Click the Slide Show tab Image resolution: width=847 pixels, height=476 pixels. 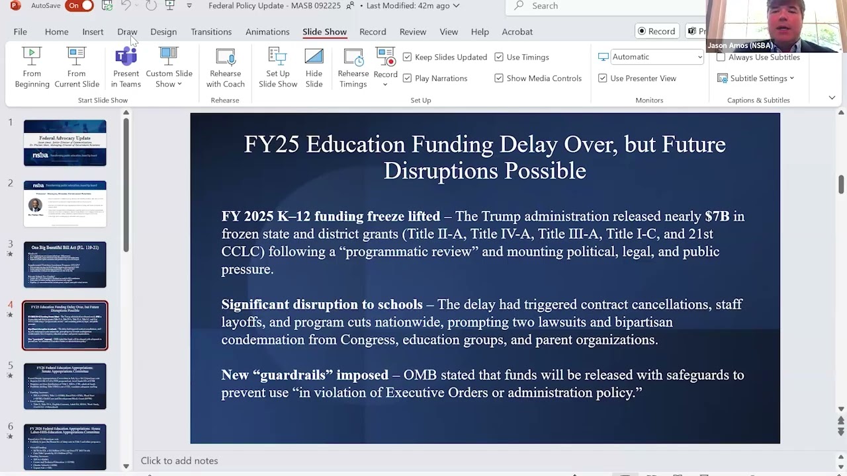coord(324,32)
